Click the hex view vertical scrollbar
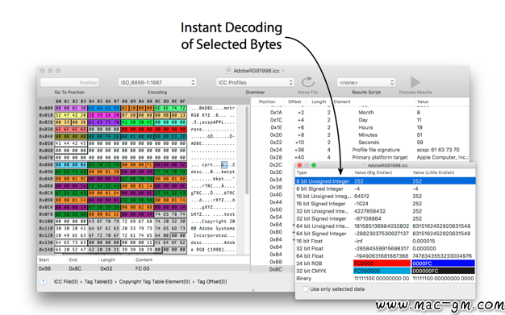This screenshot has height=315, width=505. tap(247, 151)
